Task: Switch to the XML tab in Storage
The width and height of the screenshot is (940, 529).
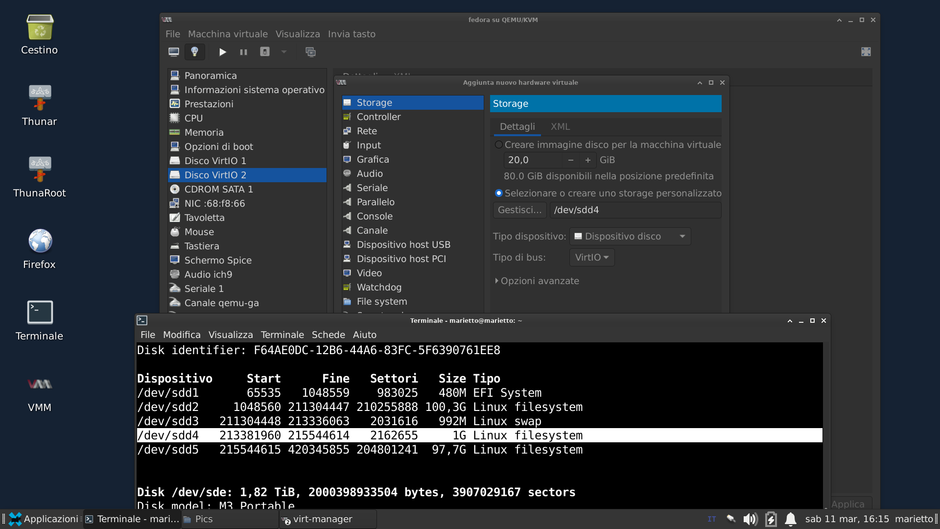Action: click(x=560, y=127)
